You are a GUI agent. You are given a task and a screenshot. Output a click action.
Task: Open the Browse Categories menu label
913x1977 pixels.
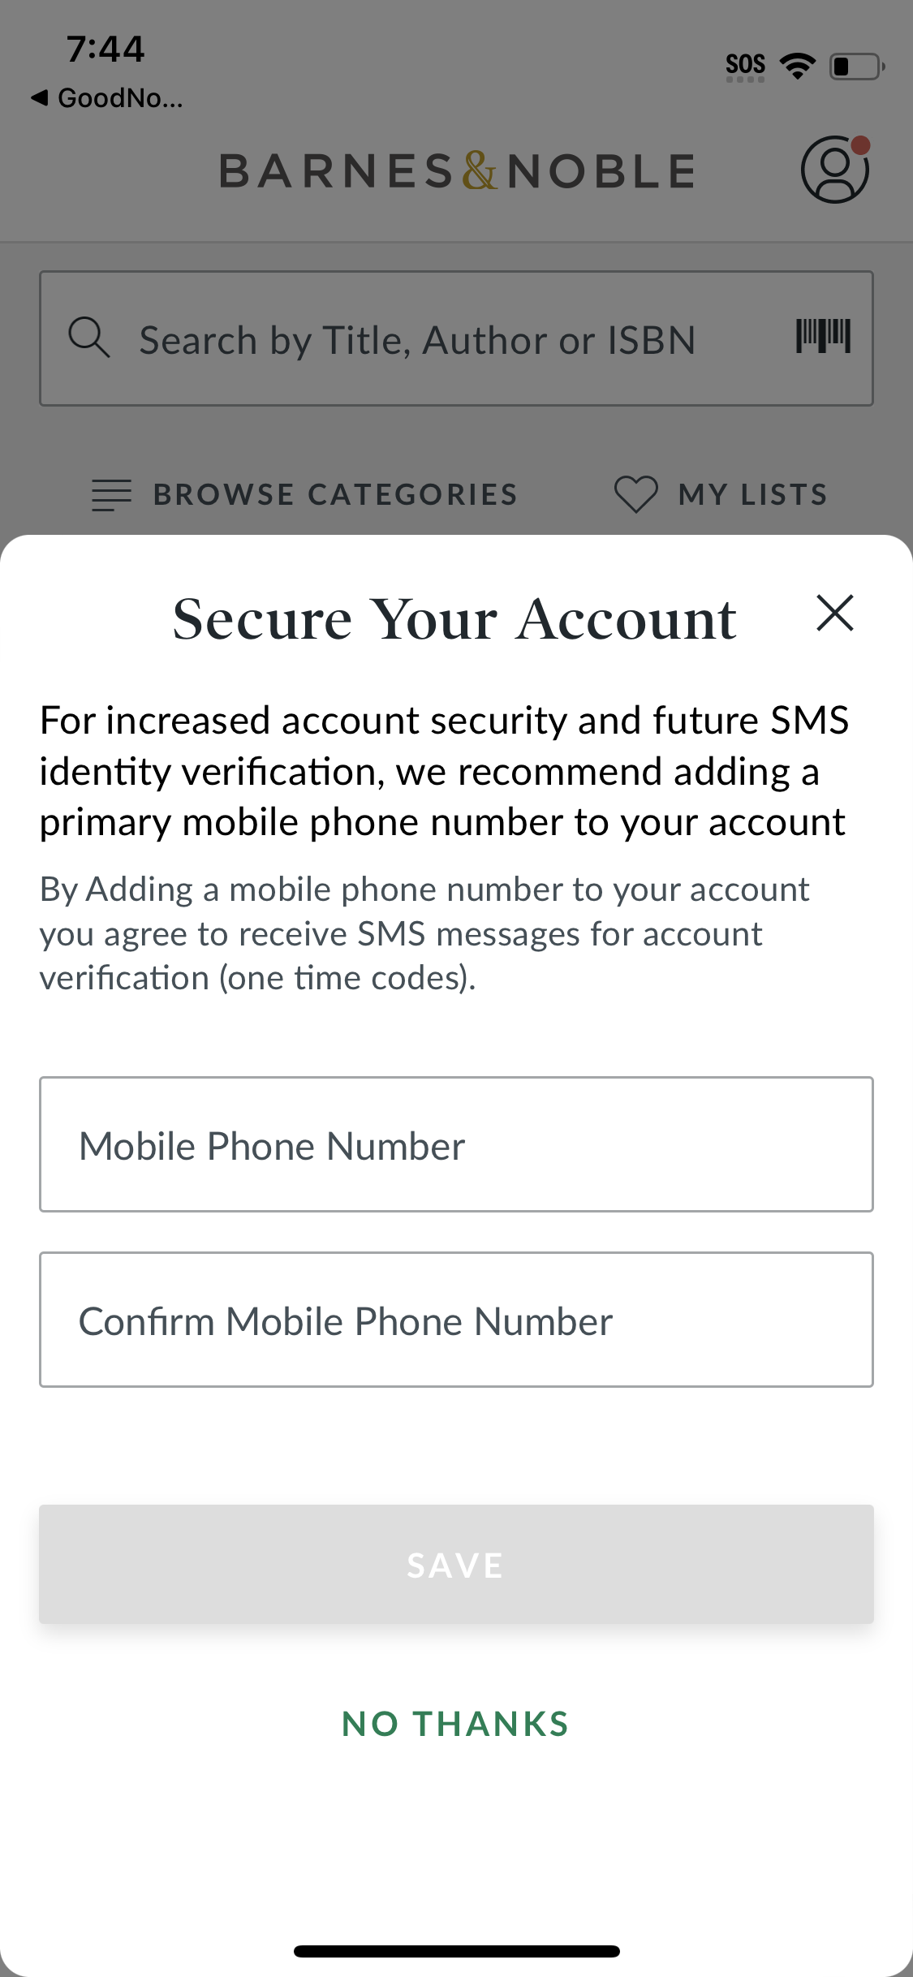pos(335,494)
